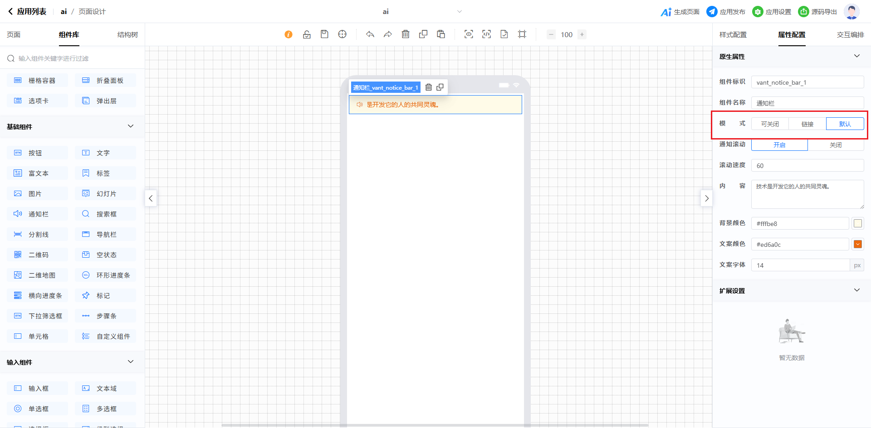This screenshot has height=428, width=871.
Task: Click the redo arrow in the toolbar
Action: click(x=387, y=34)
